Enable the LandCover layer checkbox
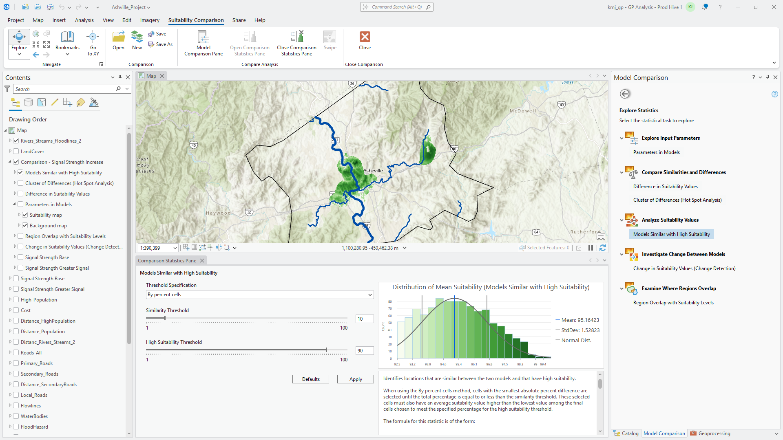783x440 pixels. pyautogui.click(x=16, y=152)
